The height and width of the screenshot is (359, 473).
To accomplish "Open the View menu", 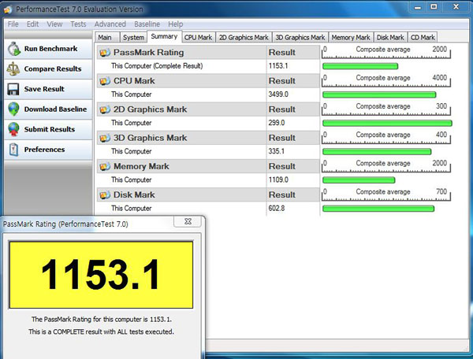I will (x=54, y=24).
